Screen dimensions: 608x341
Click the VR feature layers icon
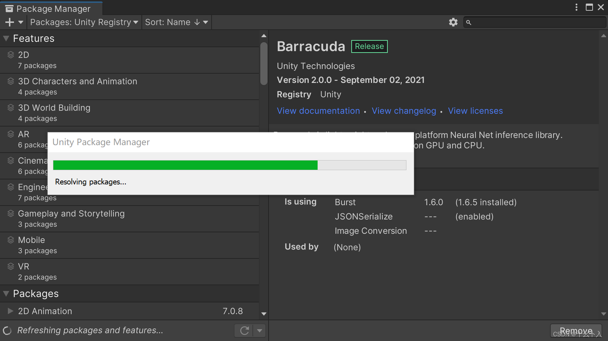[x=11, y=266]
